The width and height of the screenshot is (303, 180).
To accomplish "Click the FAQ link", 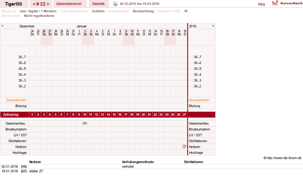I will 261,4.
